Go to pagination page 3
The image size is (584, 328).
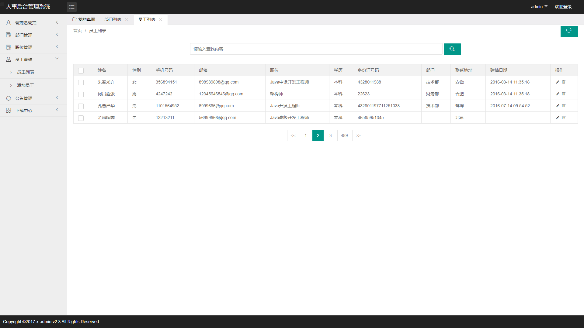[330, 135]
